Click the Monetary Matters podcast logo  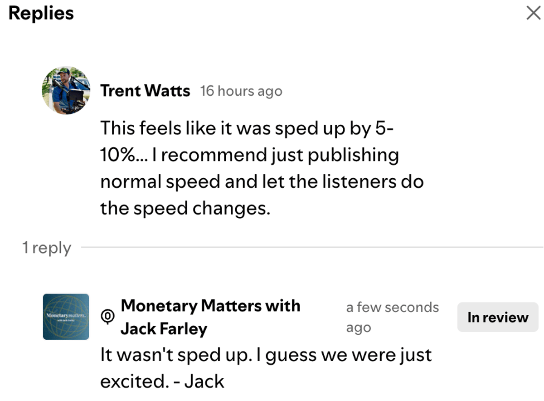click(66, 317)
